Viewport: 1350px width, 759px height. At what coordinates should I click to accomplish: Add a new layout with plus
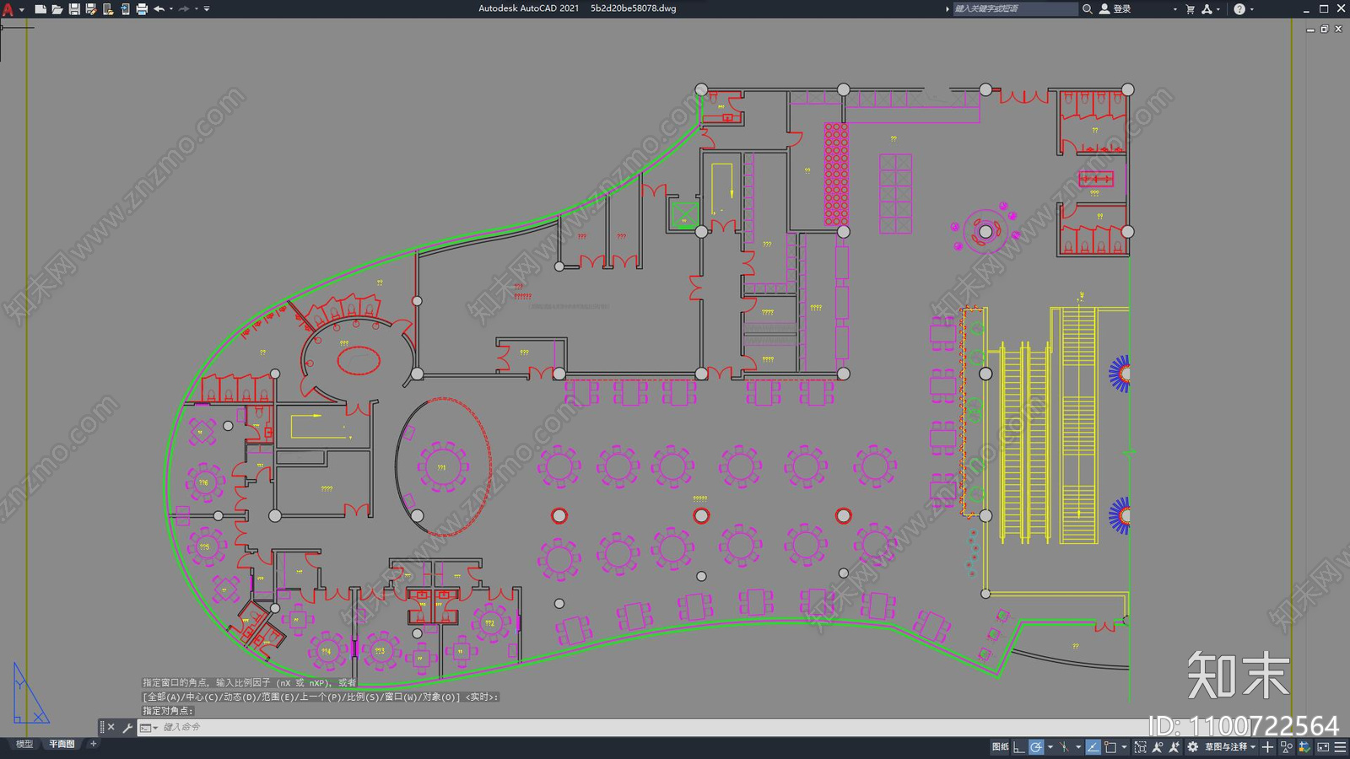[93, 744]
